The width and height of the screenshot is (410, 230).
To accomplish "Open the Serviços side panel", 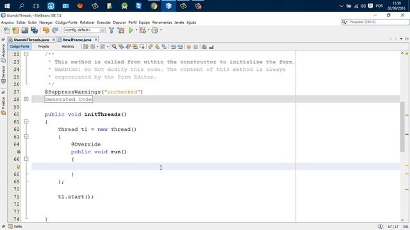I will [3, 74].
